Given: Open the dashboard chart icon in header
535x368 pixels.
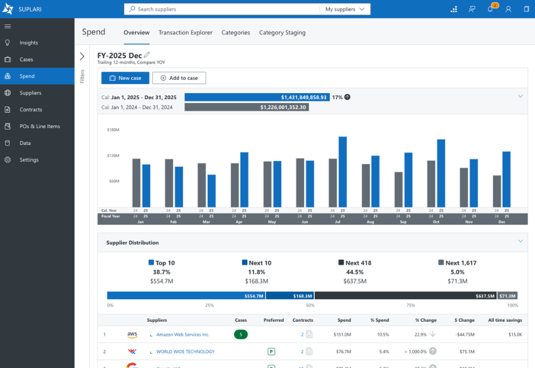Looking at the screenshot, I should coord(454,9).
